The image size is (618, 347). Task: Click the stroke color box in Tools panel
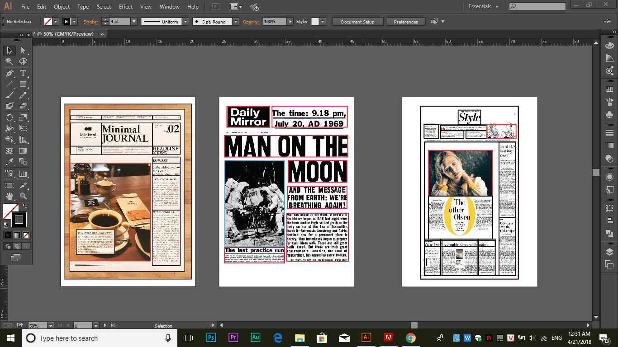pyautogui.click(x=19, y=220)
